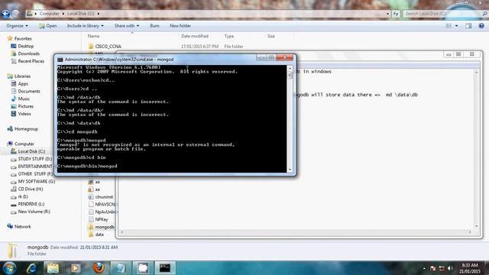Image resolution: width=489 pixels, height=275 pixels.
Task: Select the data folder in file list
Action: [x=96, y=235]
